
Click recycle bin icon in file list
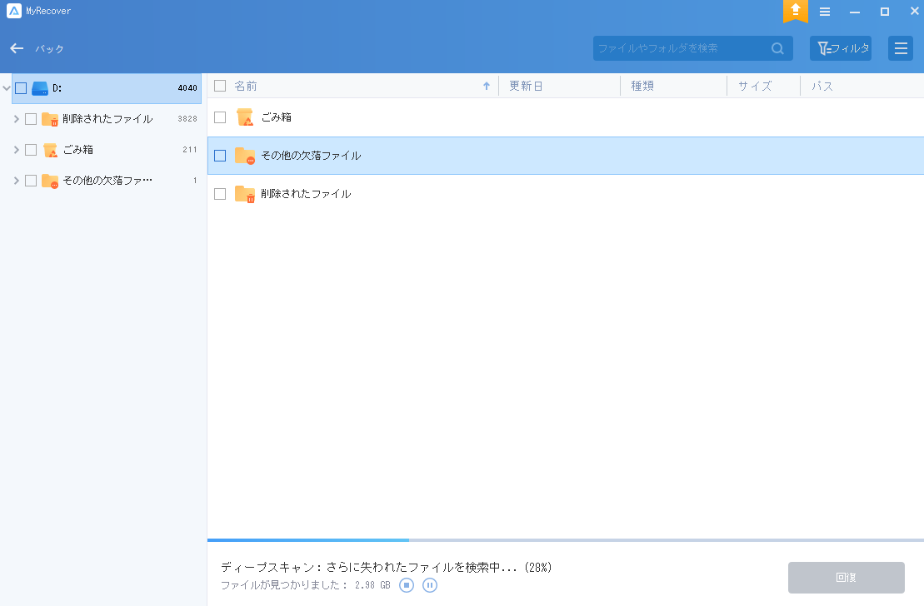[245, 117]
